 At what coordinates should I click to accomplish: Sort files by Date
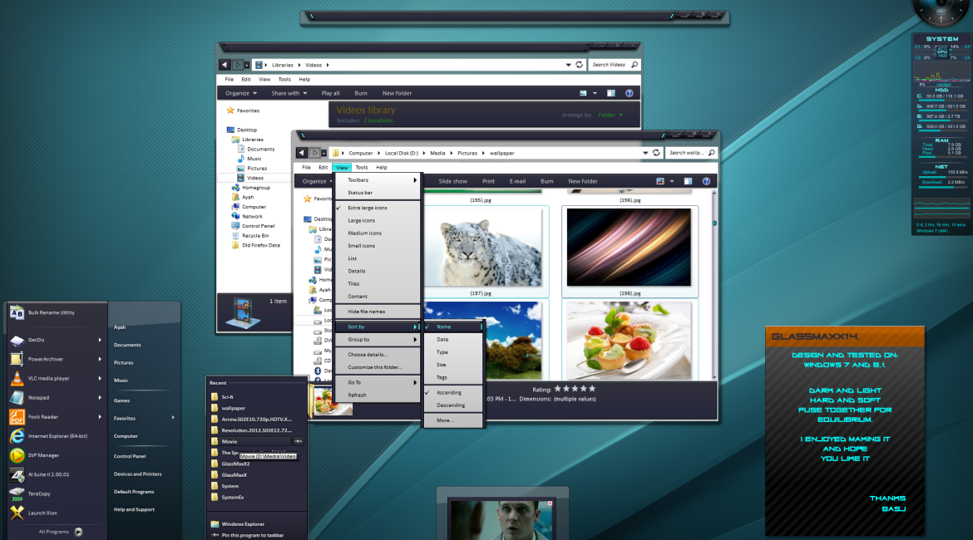tap(442, 340)
